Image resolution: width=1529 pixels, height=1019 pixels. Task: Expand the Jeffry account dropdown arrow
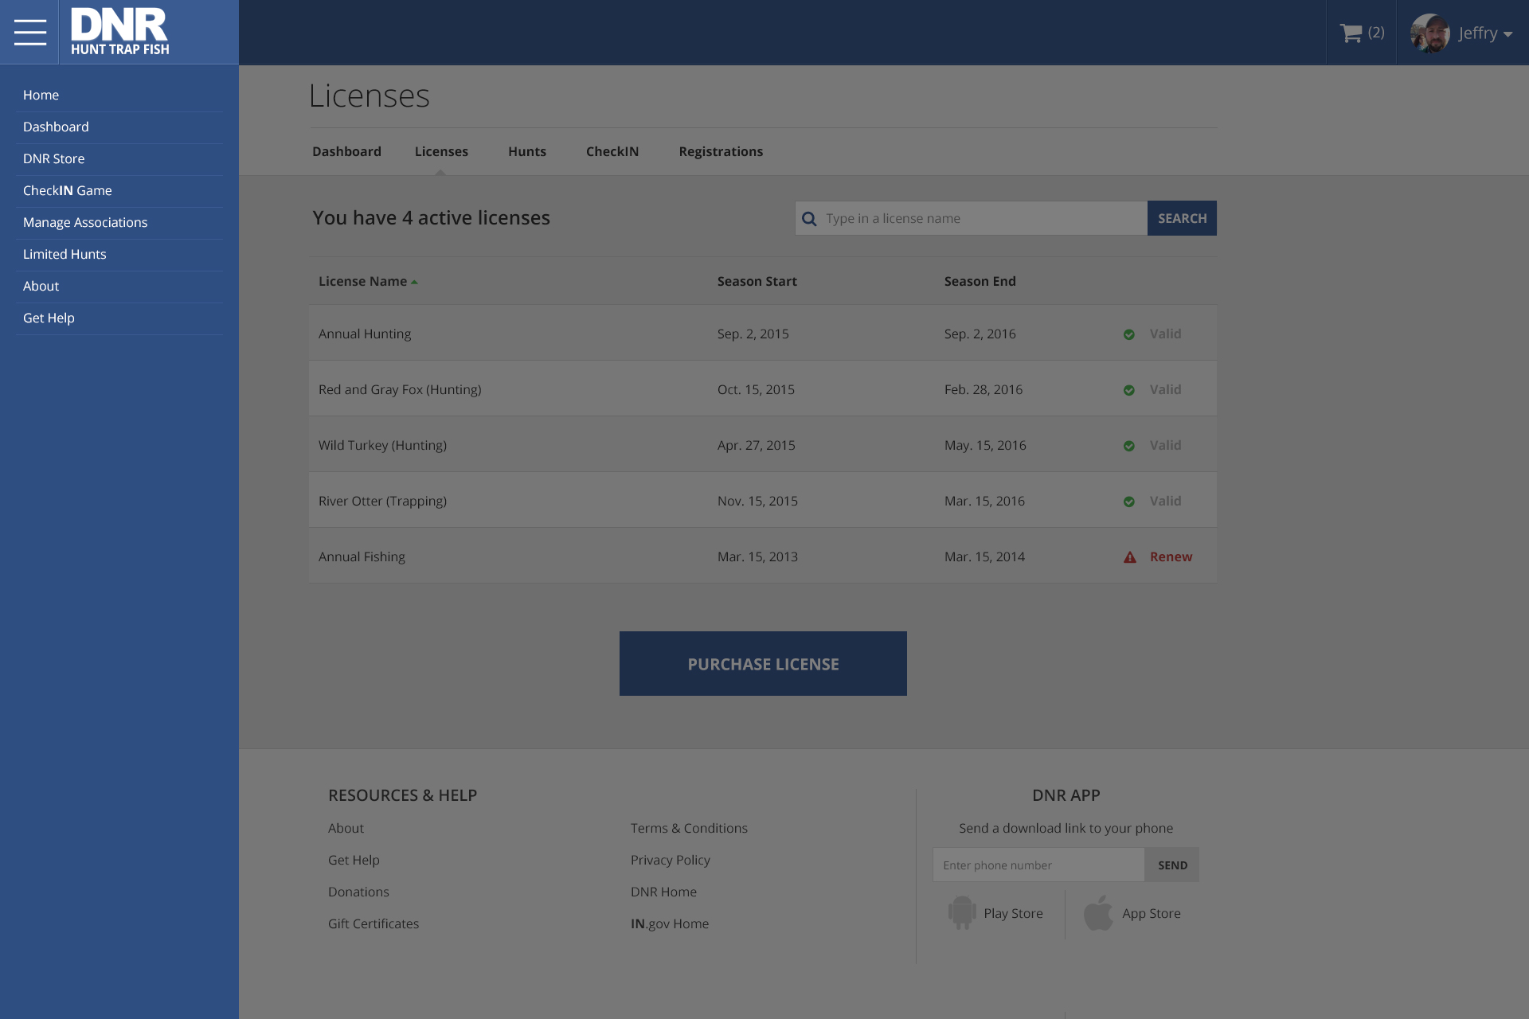coord(1507,34)
